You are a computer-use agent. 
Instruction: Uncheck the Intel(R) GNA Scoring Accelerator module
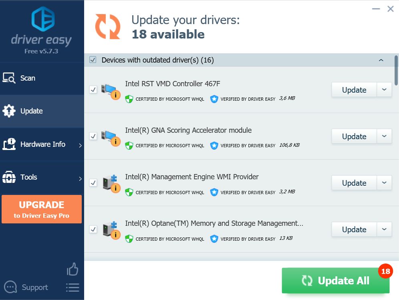(93, 136)
